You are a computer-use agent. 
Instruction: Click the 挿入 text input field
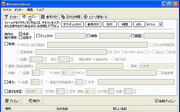coord(136,82)
